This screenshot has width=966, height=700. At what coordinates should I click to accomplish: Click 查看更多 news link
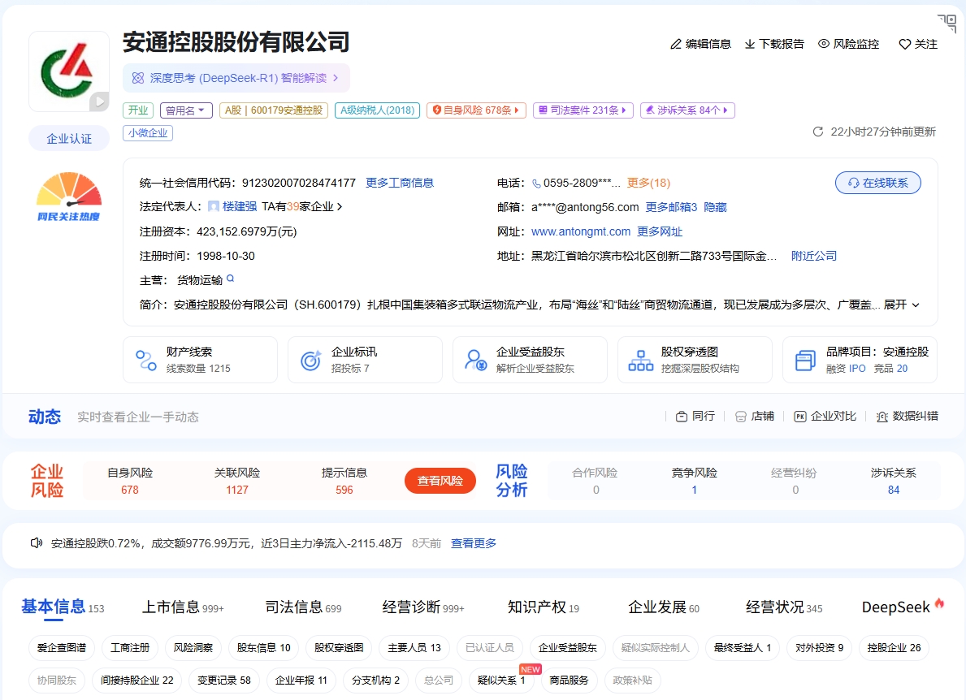click(474, 543)
